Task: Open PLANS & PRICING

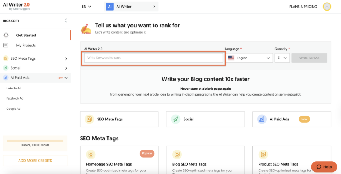Action: coord(303,7)
